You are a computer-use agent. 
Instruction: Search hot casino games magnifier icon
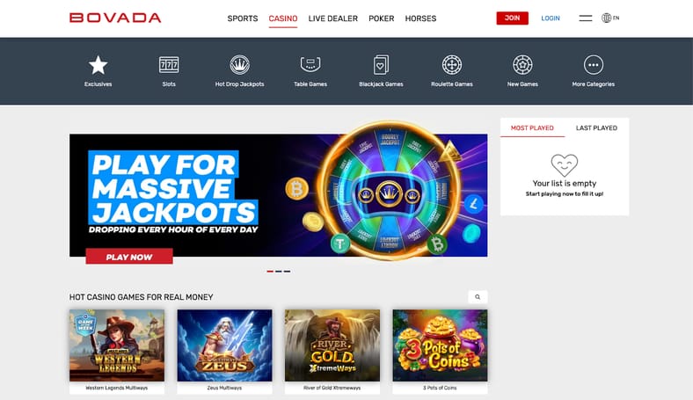(x=478, y=297)
